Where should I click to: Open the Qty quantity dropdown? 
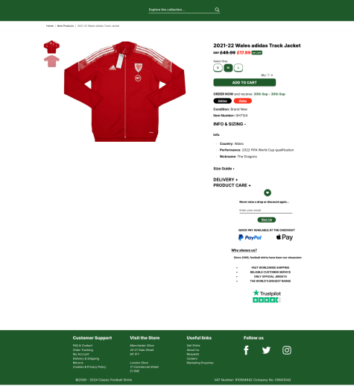click(x=267, y=75)
